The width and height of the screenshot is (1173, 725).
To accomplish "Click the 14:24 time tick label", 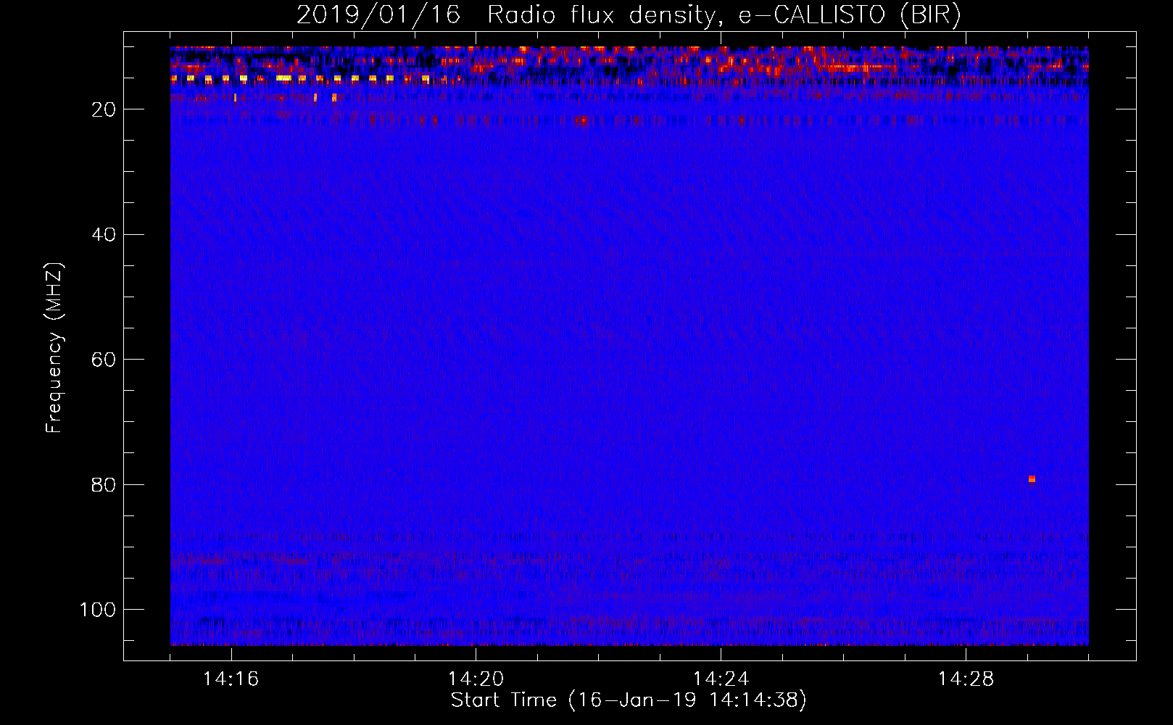I will (721, 679).
